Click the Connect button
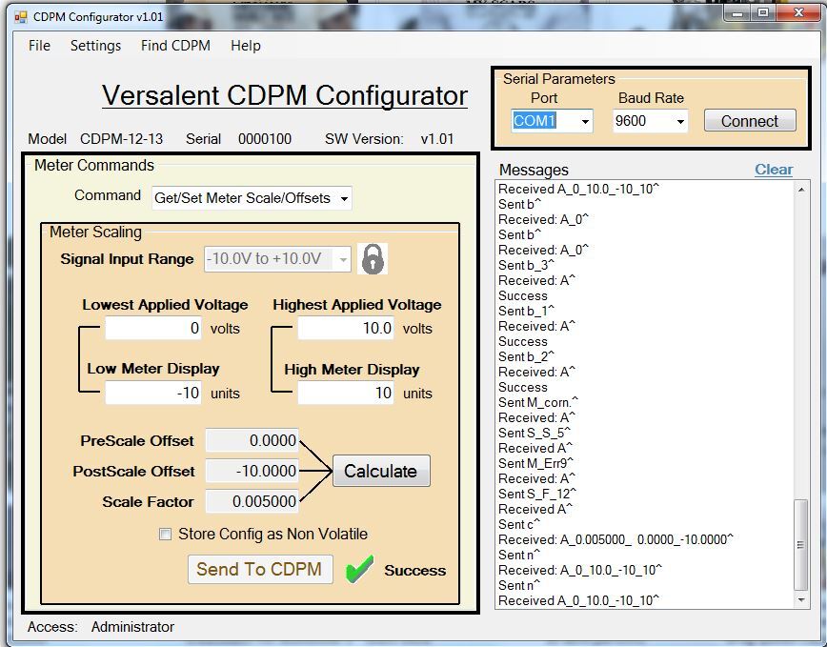 point(750,121)
